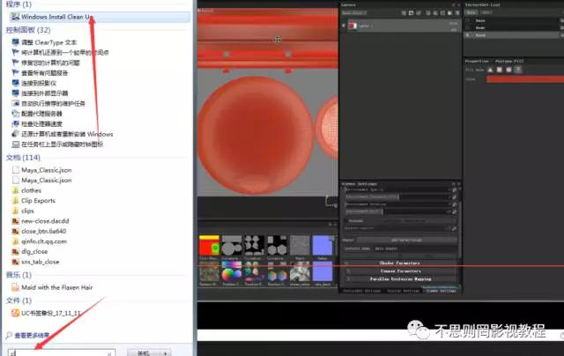The height and width of the screenshot is (356, 564).
Task: Click the red fill color bar
Action: [520, 78]
